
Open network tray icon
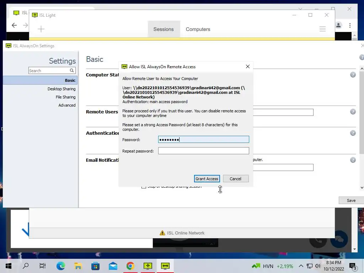click(310, 266)
